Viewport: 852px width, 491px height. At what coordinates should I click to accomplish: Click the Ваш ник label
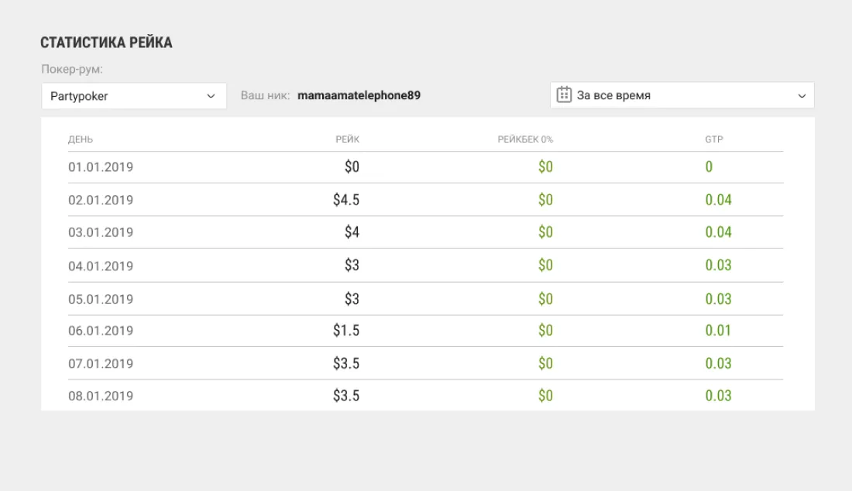pyautogui.click(x=265, y=95)
